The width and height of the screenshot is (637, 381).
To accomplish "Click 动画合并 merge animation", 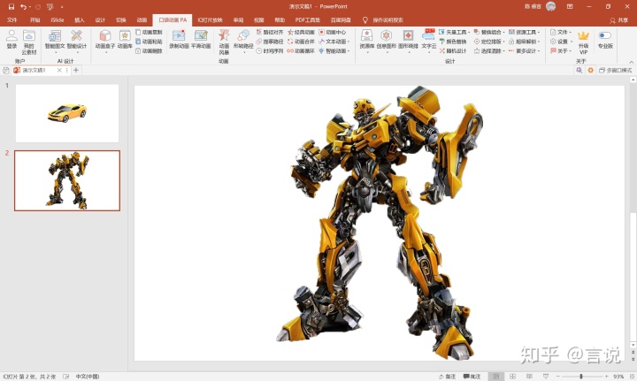I will [x=301, y=42].
